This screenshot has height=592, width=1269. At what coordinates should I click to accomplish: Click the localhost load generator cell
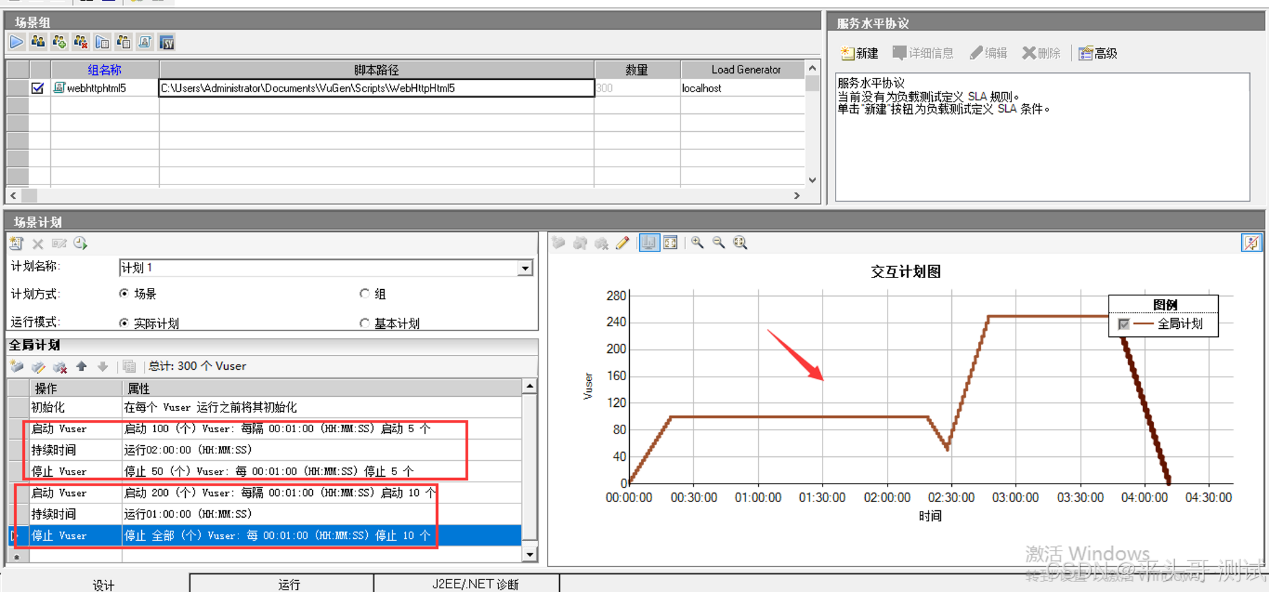[x=743, y=88]
